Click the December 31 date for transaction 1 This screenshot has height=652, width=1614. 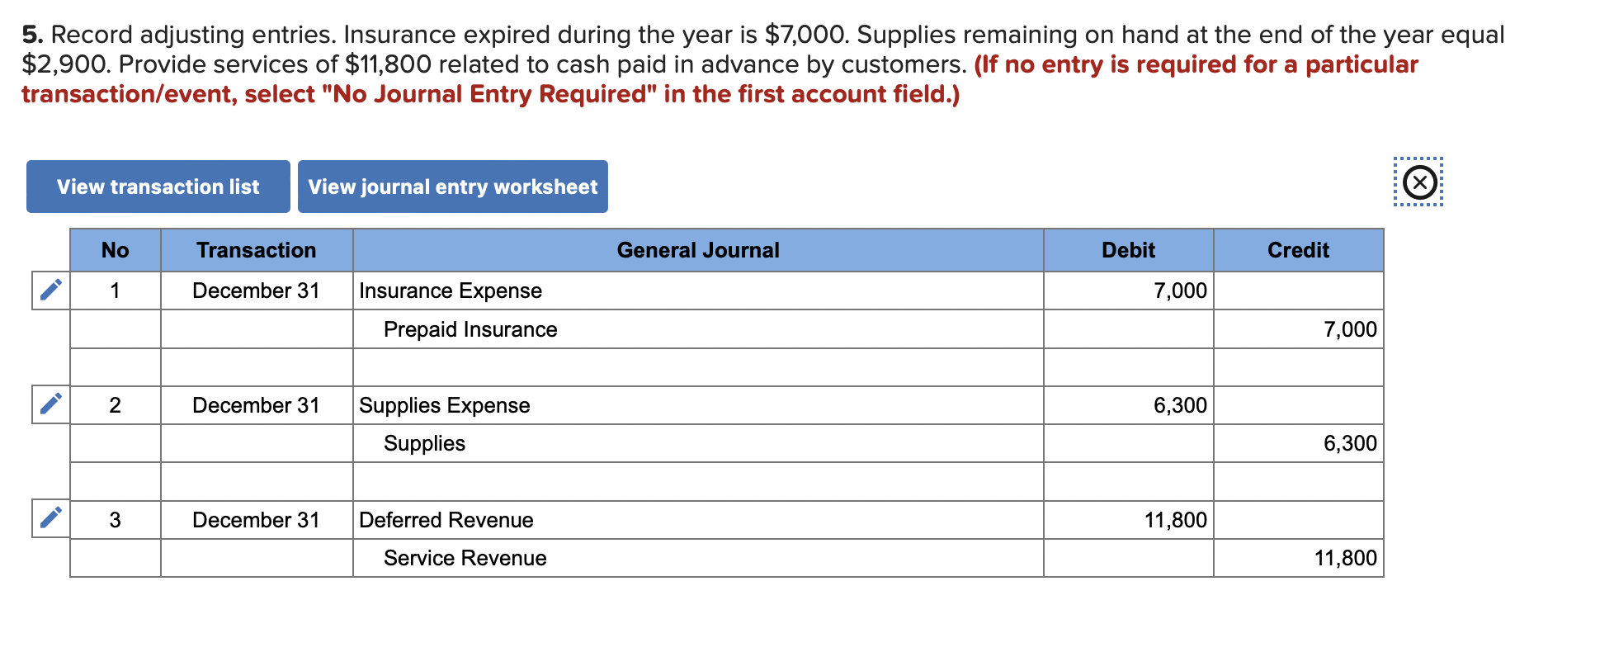(x=256, y=291)
